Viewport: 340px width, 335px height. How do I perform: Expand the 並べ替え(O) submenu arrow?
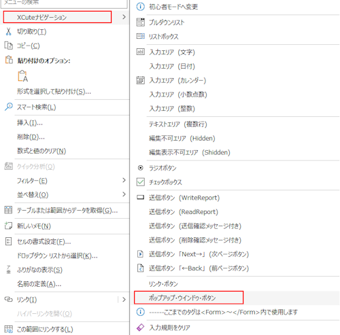click(124, 194)
